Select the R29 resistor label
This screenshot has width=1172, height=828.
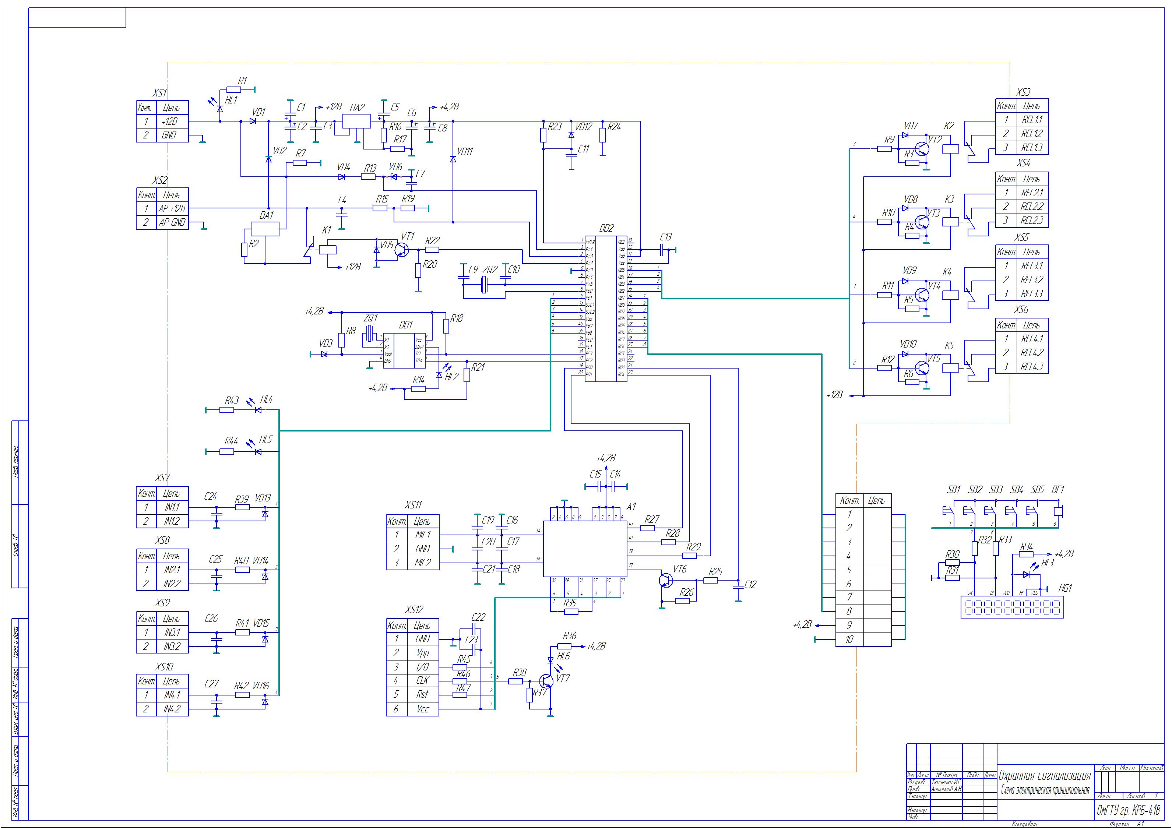point(693,547)
